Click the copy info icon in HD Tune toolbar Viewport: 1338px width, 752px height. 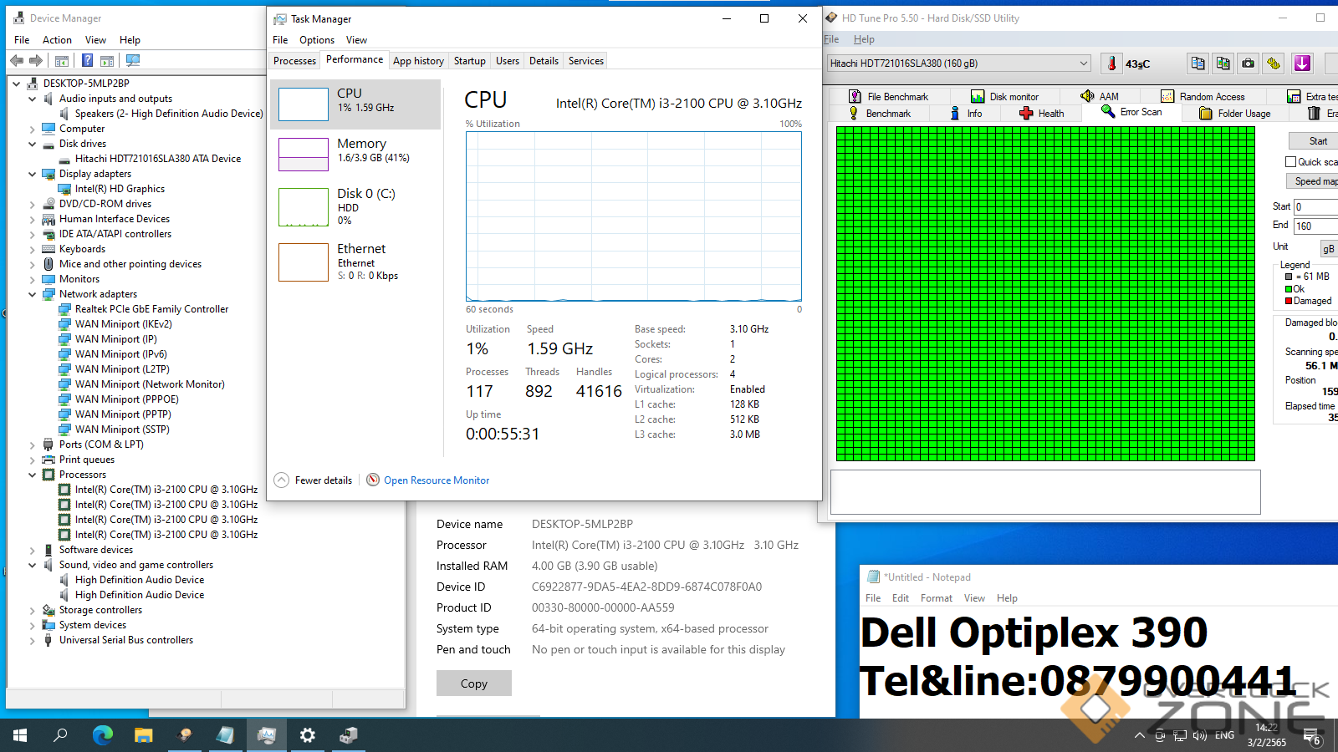[1198, 64]
